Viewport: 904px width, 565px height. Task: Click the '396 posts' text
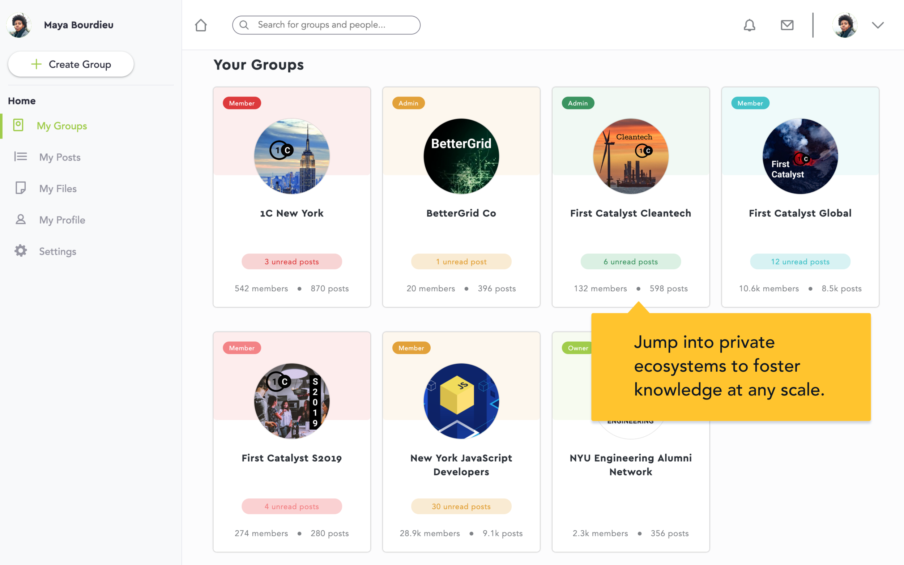click(x=497, y=288)
